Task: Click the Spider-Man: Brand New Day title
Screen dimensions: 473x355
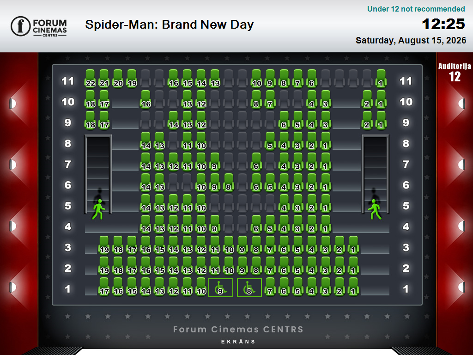Action: click(x=169, y=24)
